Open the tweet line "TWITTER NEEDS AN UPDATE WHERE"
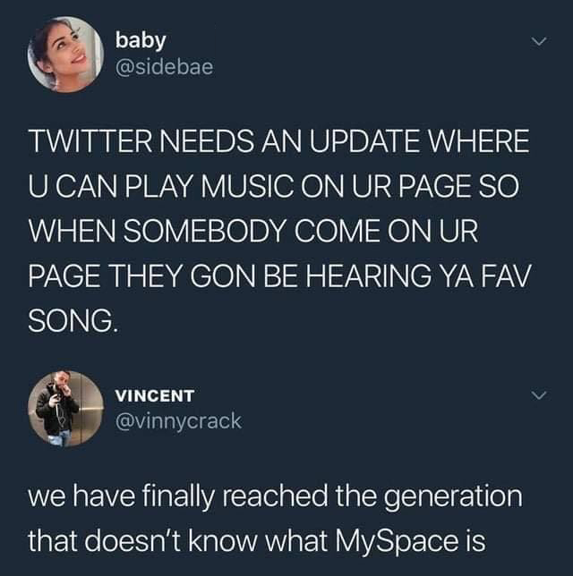573x576 pixels. (x=279, y=141)
